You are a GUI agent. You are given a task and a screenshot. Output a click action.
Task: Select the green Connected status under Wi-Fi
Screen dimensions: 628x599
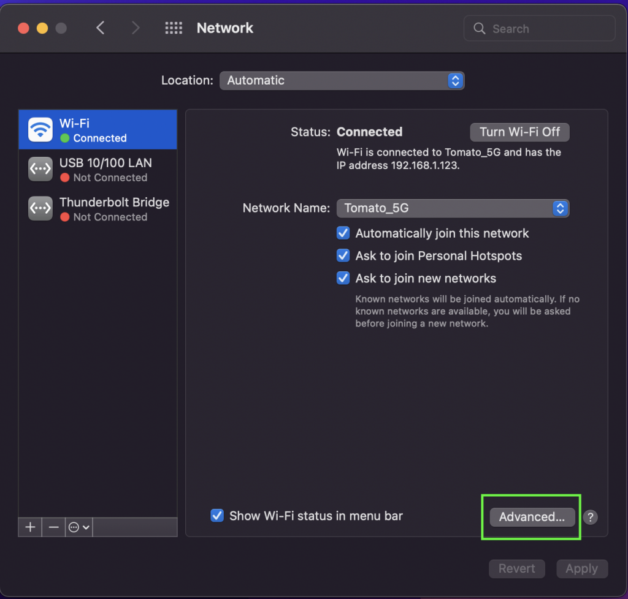[94, 138]
